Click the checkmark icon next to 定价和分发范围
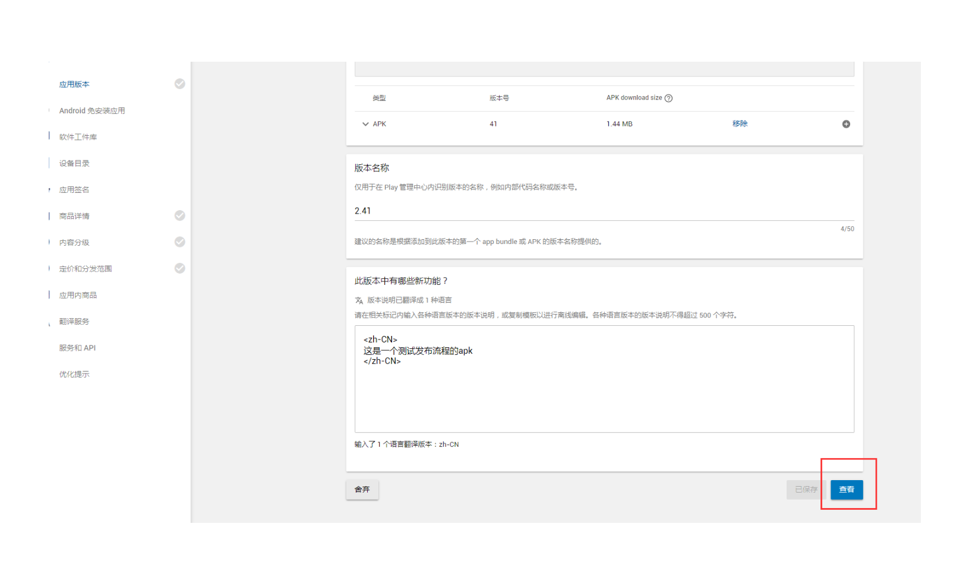This screenshot has height=584, width=969. (180, 268)
